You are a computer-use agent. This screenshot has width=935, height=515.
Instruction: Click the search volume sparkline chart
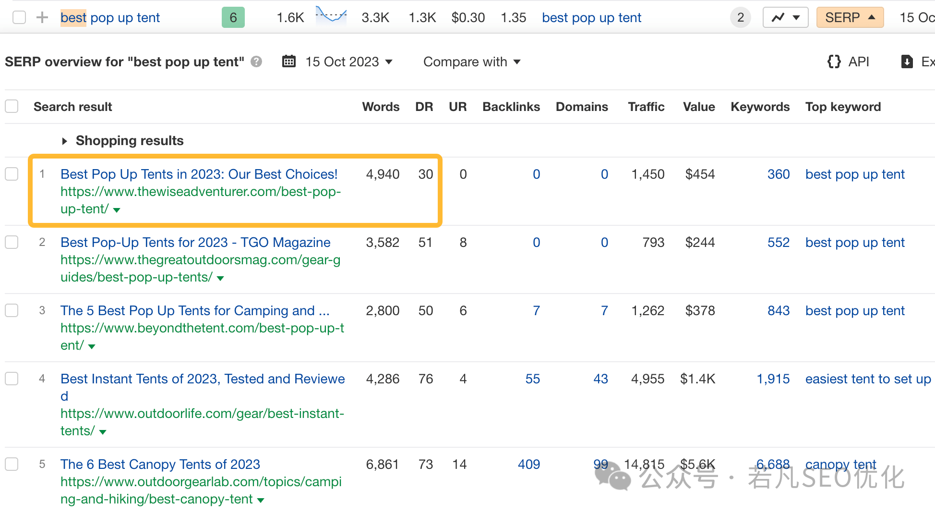[331, 14]
